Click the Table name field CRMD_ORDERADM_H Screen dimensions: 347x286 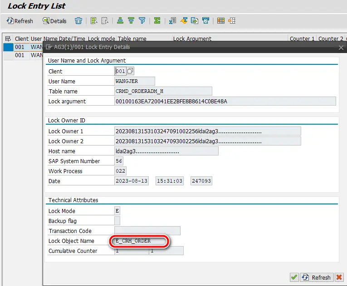tap(163, 91)
